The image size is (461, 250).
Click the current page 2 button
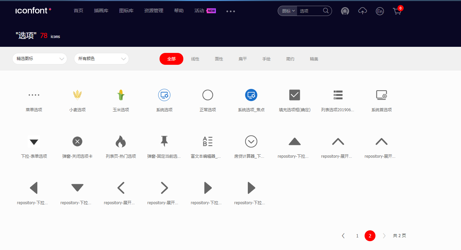[370, 236]
